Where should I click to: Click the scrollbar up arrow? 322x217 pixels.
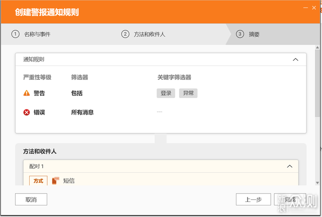coord(317,47)
